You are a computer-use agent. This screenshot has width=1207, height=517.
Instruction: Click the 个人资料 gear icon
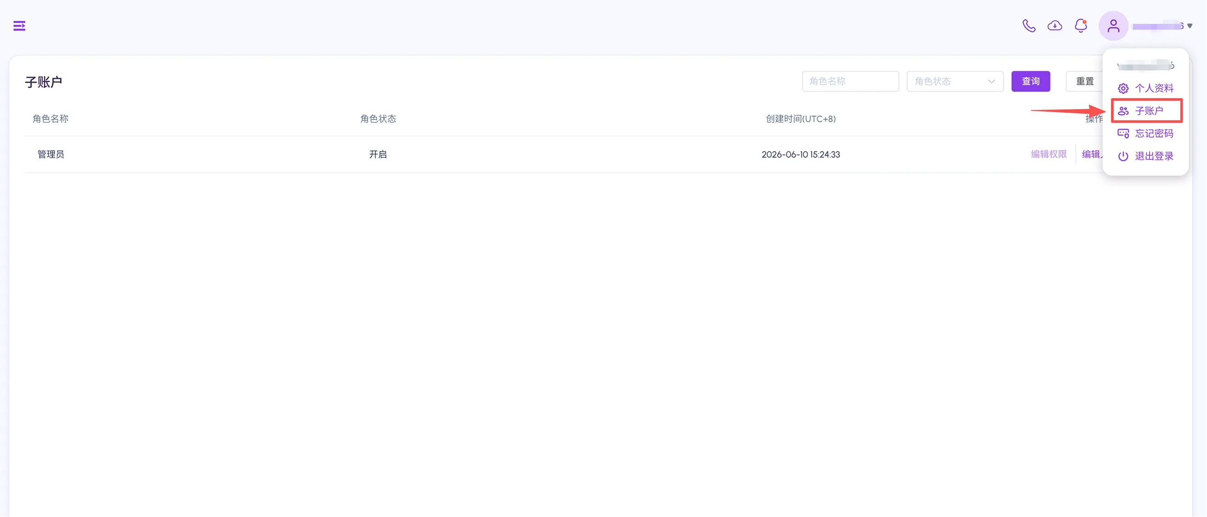pos(1123,88)
